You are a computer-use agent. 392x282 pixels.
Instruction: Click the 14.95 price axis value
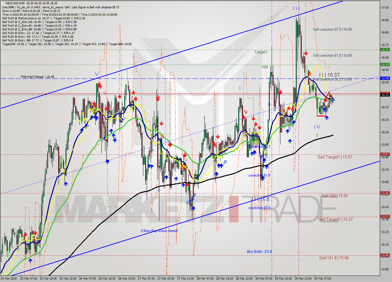pos(385,269)
